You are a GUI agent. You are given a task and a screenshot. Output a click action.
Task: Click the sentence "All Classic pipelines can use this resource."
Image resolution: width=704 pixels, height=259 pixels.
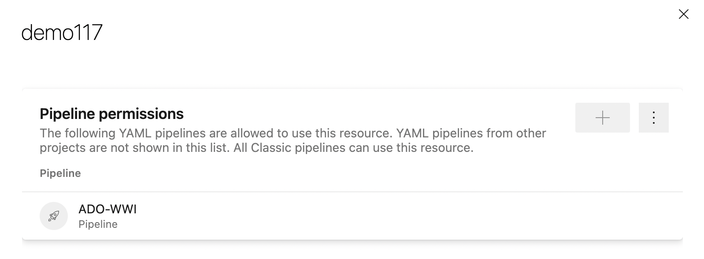tap(353, 148)
